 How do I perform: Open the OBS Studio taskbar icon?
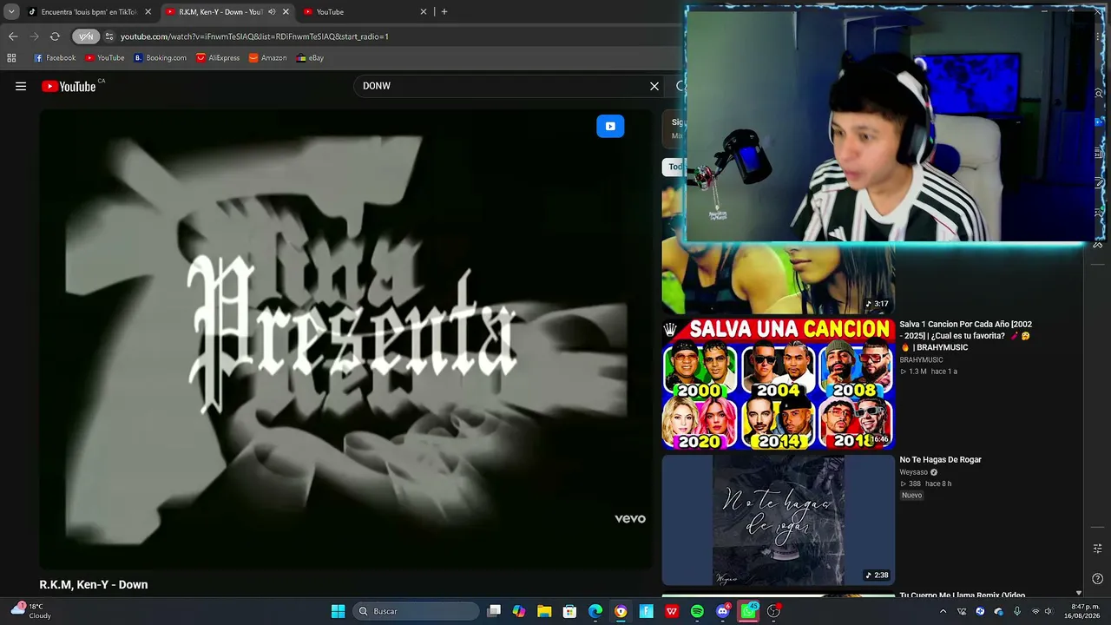pos(774,611)
